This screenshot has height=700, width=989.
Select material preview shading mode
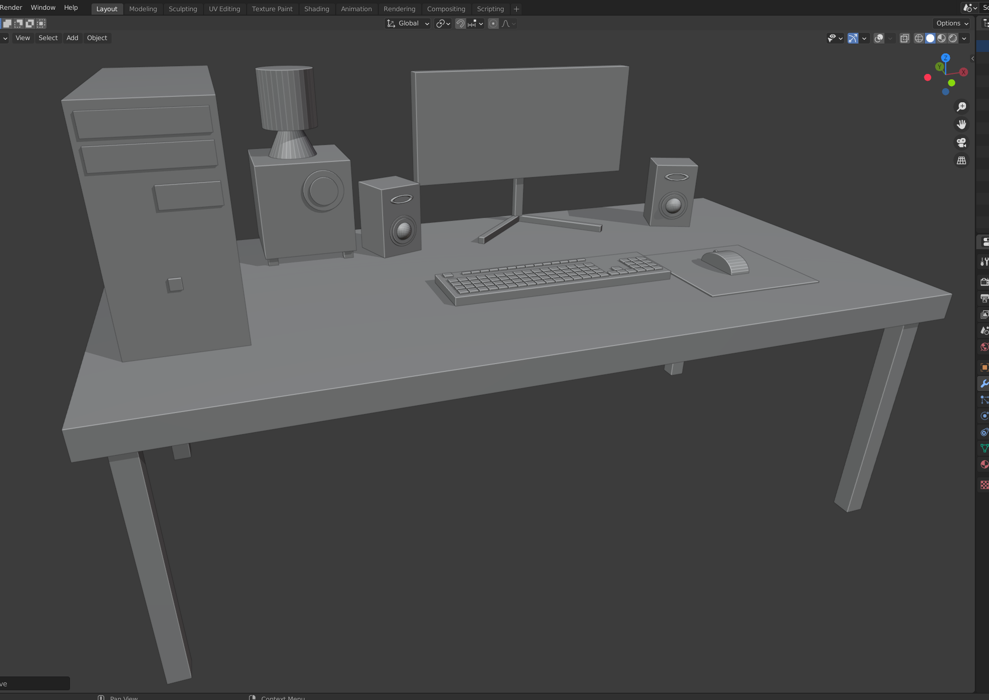pyautogui.click(x=942, y=38)
